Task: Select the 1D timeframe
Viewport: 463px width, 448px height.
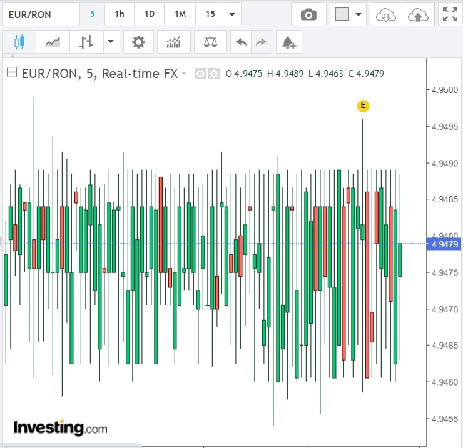Action: (x=150, y=14)
